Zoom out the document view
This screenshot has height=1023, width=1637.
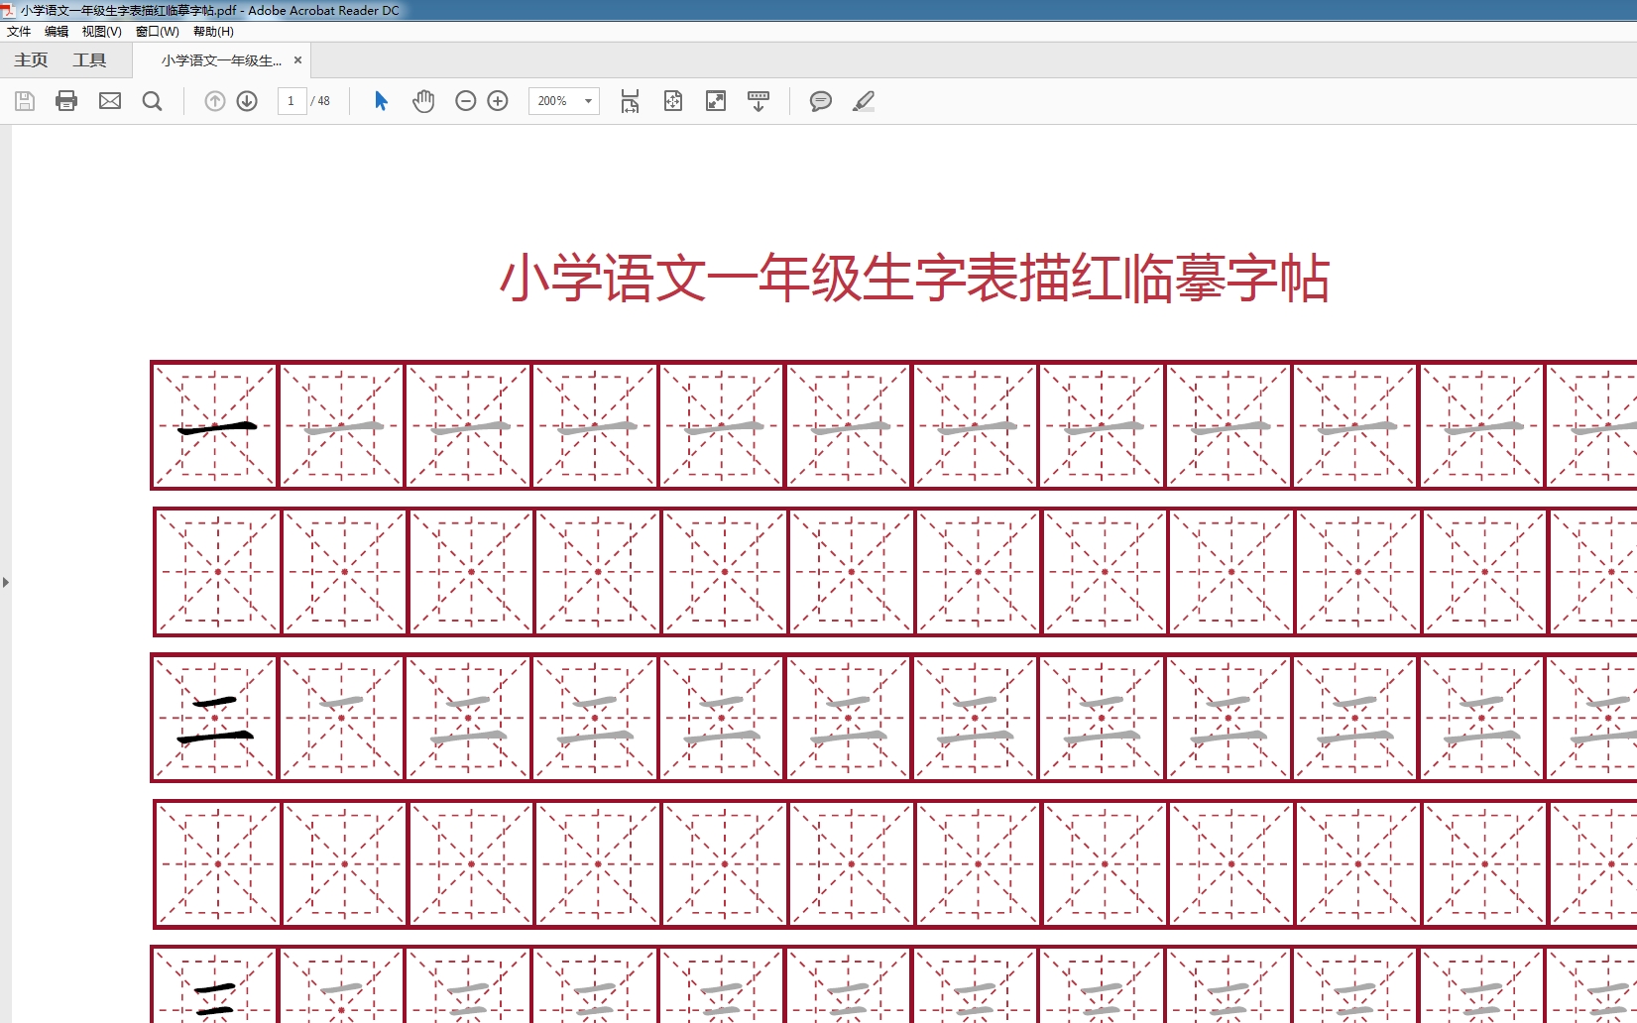click(465, 100)
